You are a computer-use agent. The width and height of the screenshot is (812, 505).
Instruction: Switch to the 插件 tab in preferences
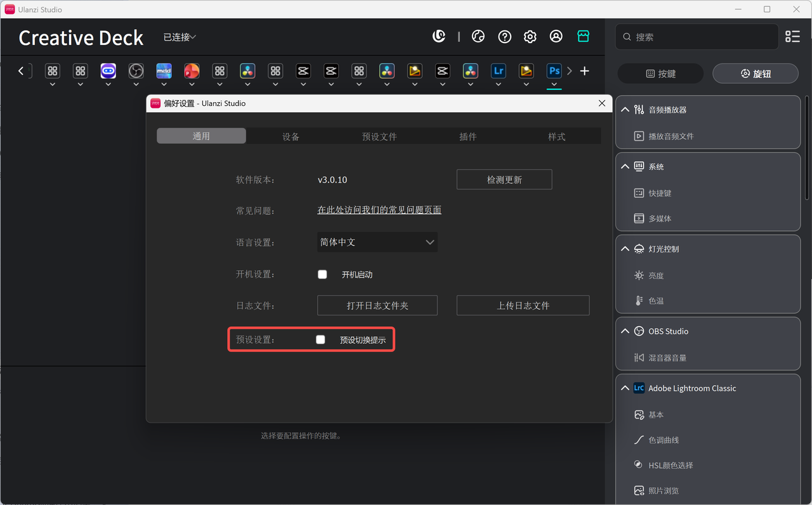[x=468, y=136]
